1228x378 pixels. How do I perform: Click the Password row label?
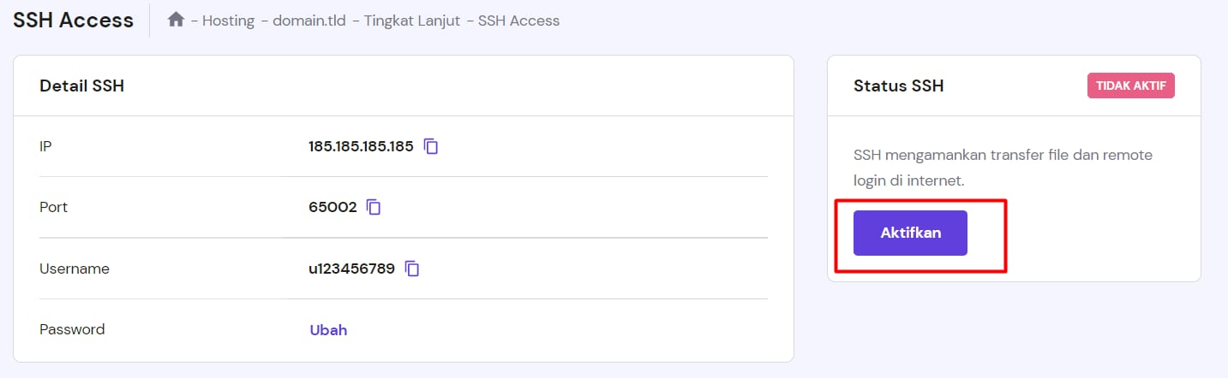[x=72, y=329]
